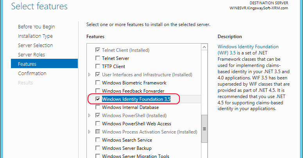The width and height of the screenshot is (303, 158).
Task: Click the features list scroll up arrow
Action: (204, 47)
